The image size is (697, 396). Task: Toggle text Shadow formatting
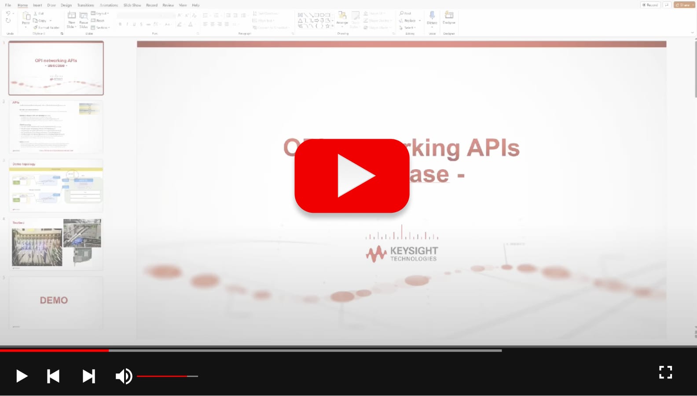(x=141, y=24)
